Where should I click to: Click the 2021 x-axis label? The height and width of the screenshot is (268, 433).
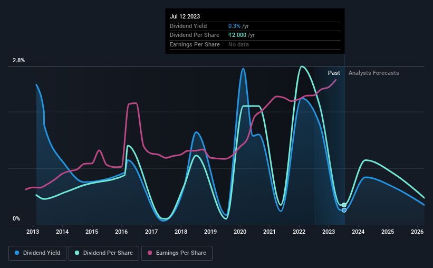tap(270, 232)
